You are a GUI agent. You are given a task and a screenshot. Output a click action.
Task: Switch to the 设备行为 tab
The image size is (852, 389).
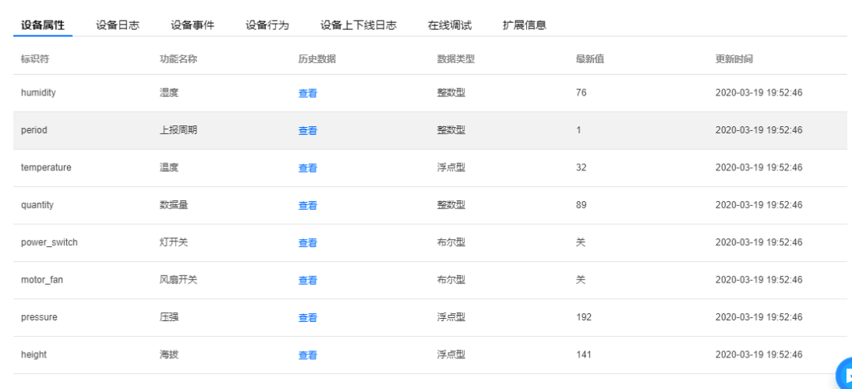point(267,25)
